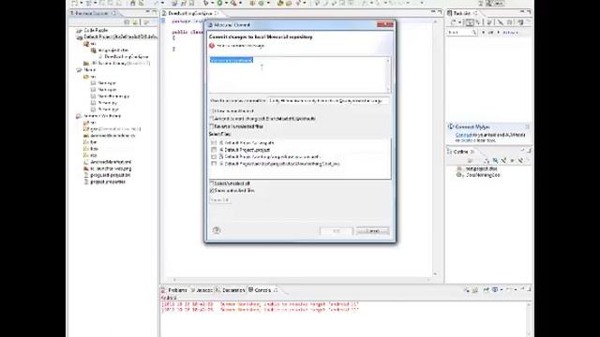This screenshot has width=600, height=337.
Task: Toggle Amend current changeset checkbox
Action: point(212,119)
